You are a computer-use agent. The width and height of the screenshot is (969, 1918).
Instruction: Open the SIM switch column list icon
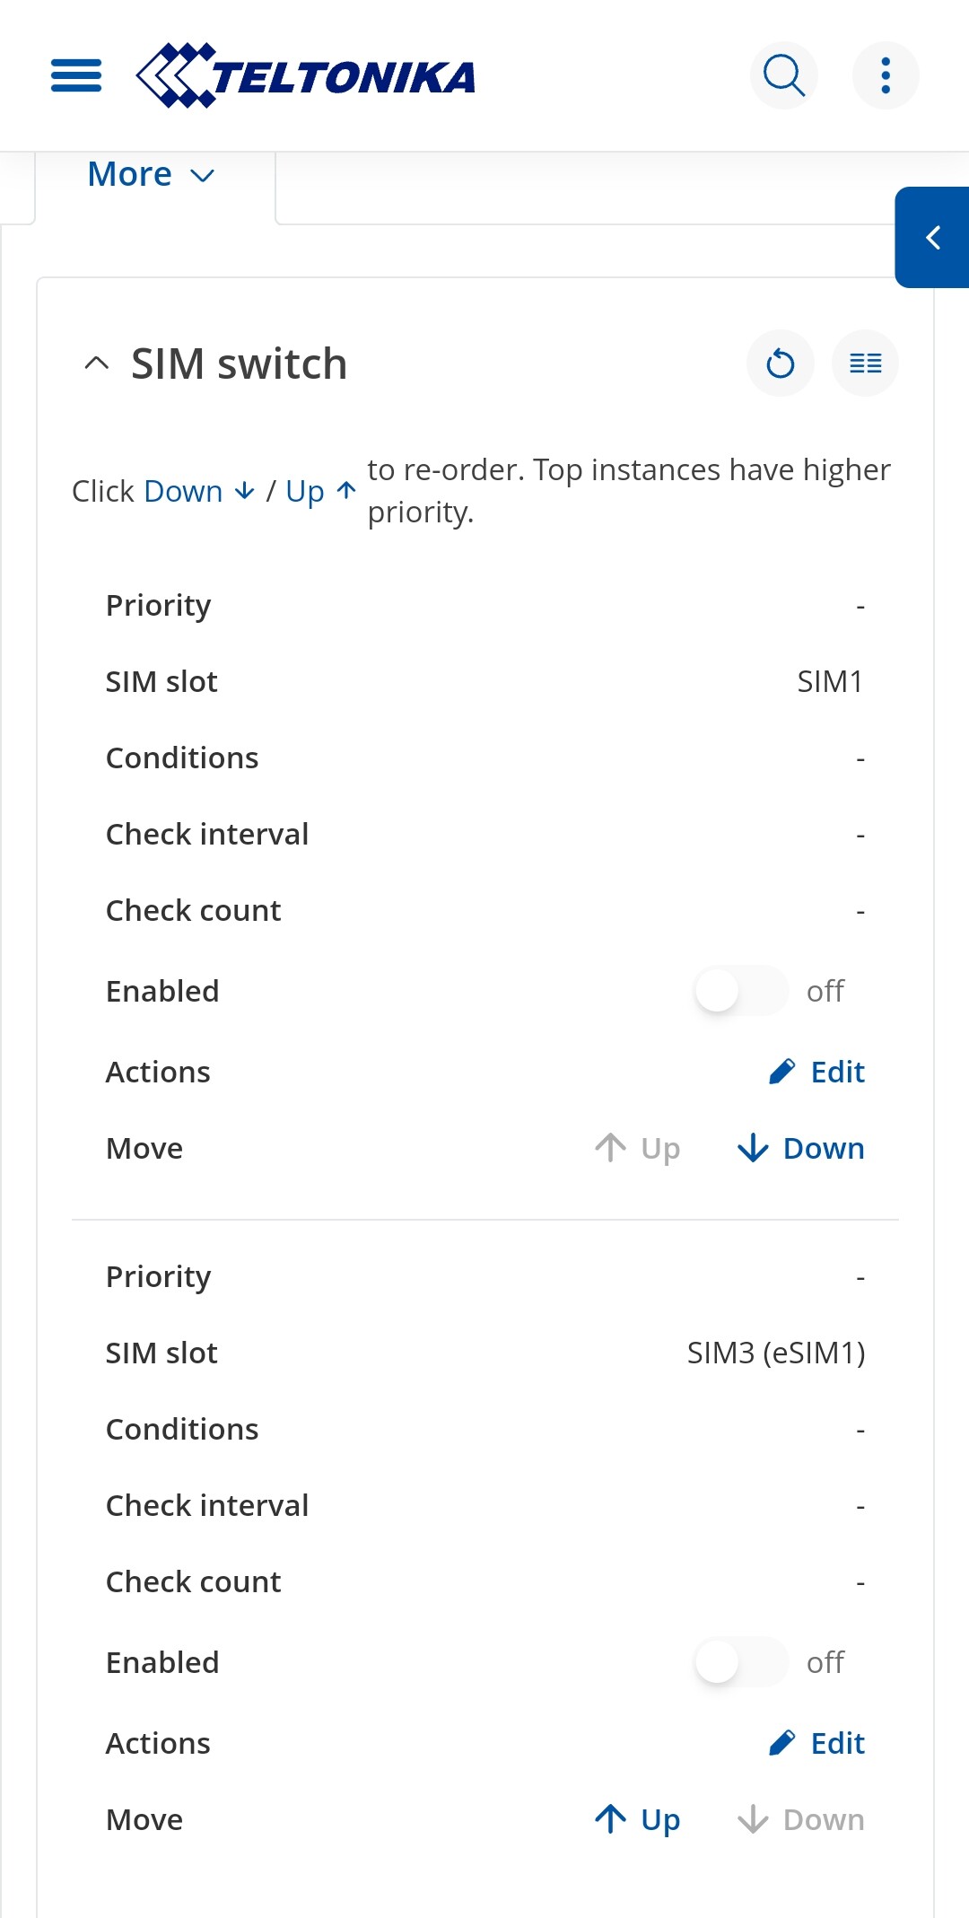[866, 363]
